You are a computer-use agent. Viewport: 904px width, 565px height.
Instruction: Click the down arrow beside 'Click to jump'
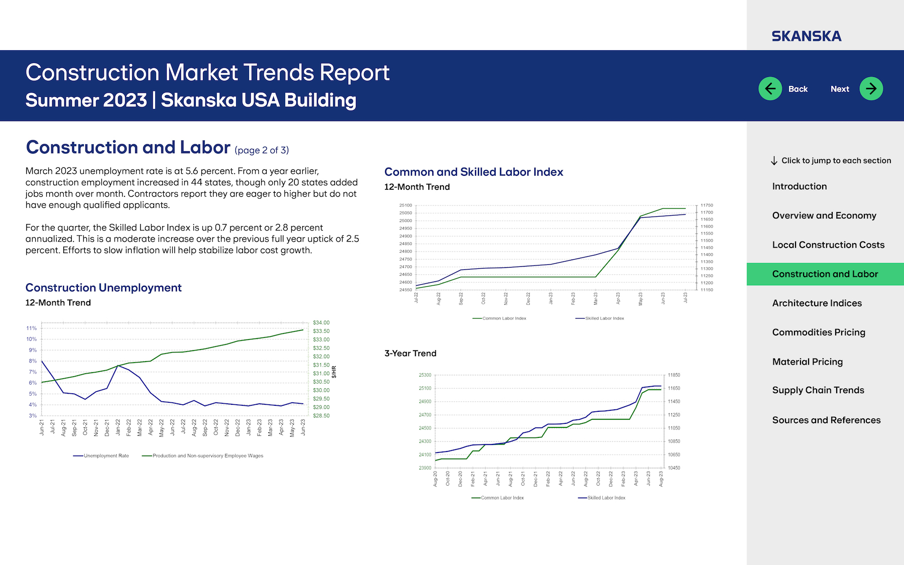774,161
